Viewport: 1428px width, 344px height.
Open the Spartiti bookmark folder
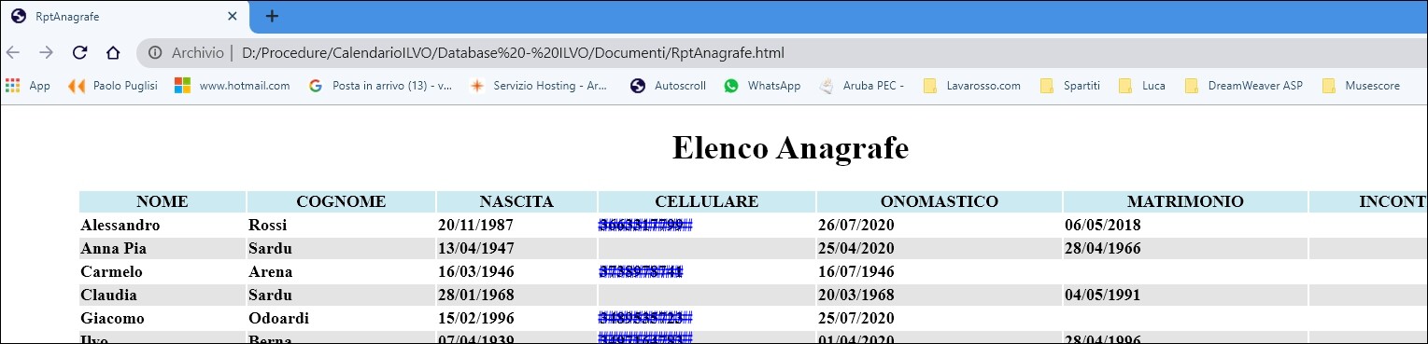coord(1069,85)
